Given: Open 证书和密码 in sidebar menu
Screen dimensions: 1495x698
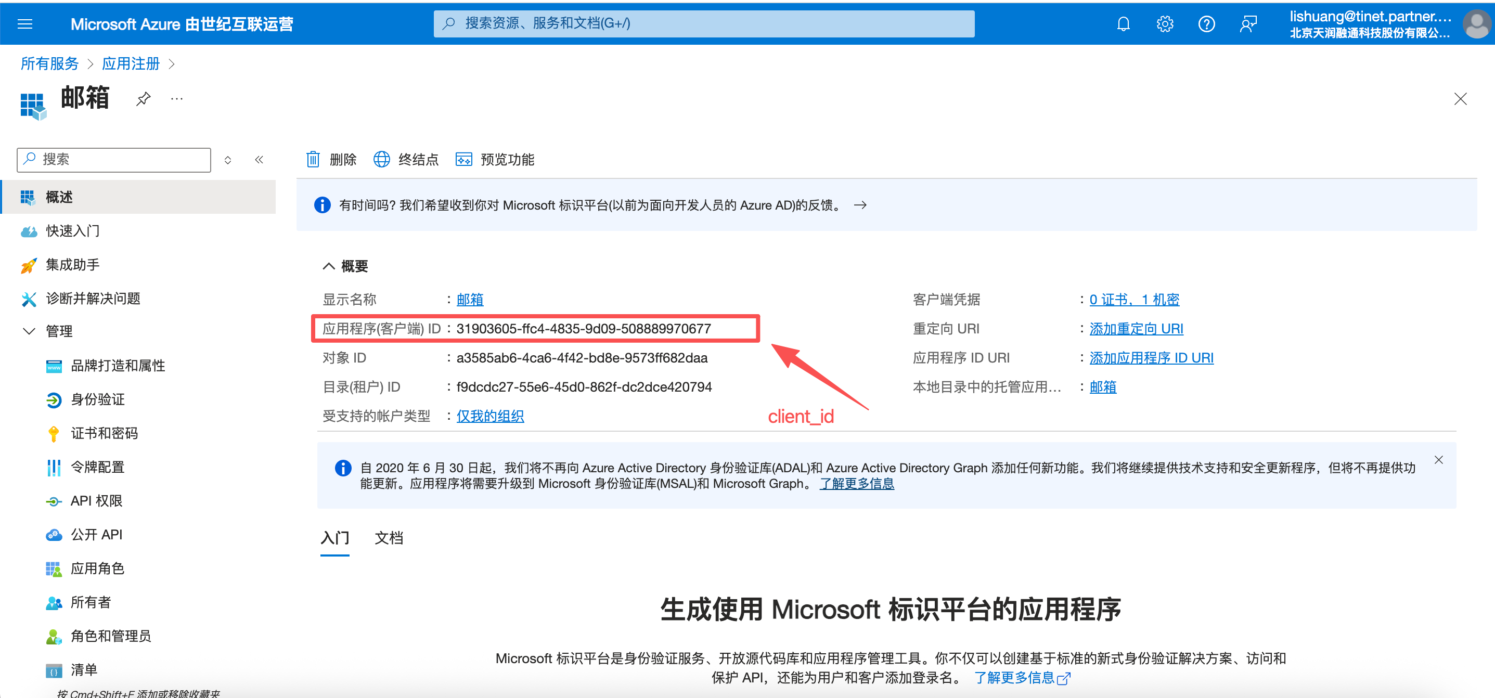Looking at the screenshot, I should (104, 433).
